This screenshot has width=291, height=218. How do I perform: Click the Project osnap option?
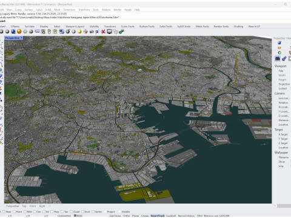coord(111,212)
